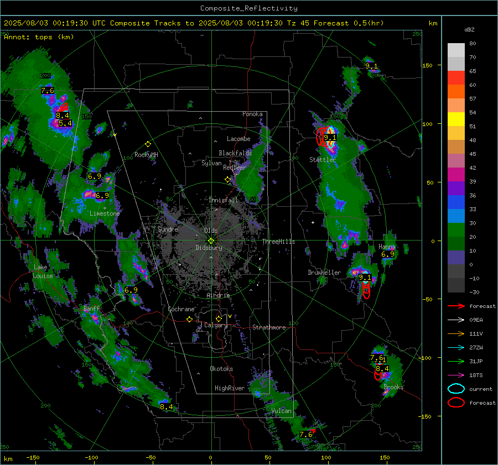Click the Drumheller town label
The height and width of the screenshot is (465, 498).
(324, 273)
